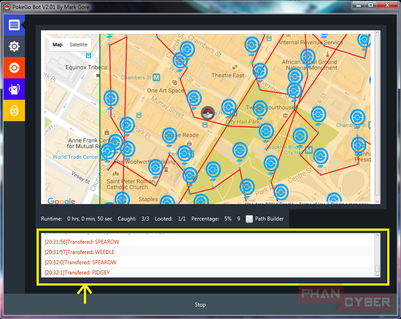
Task: Close the PokeGo Bot window
Action: [x=387, y=5]
